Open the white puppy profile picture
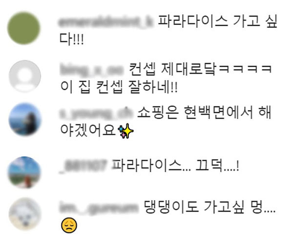293x243 pixels. point(25,214)
